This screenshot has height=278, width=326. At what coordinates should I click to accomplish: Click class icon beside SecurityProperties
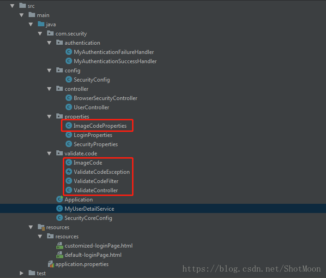coord(69,144)
